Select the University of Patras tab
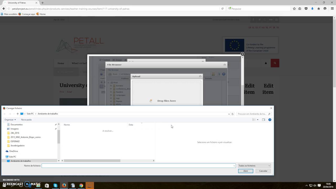Viewport: 336px width, 189px height. click(20, 3)
